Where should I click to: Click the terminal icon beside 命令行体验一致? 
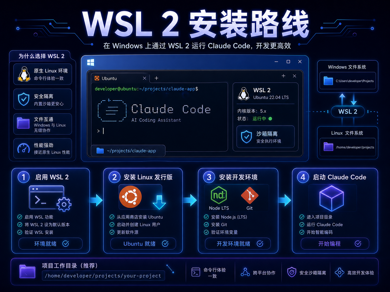(x=196, y=272)
